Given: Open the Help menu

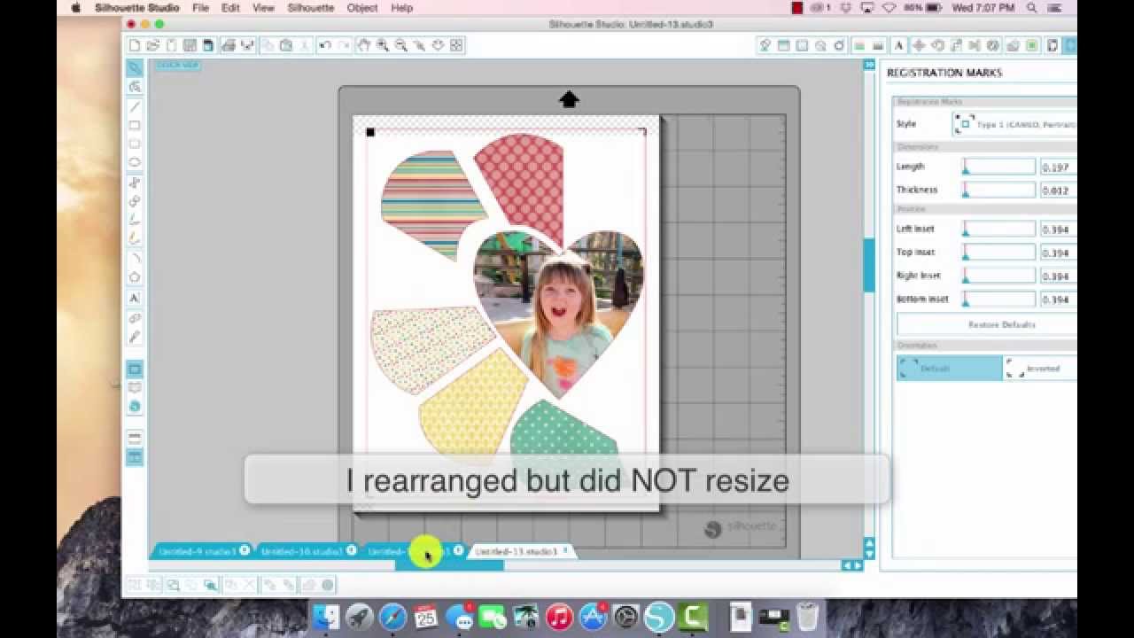Looking at the screenshot, I should [401, 8].
